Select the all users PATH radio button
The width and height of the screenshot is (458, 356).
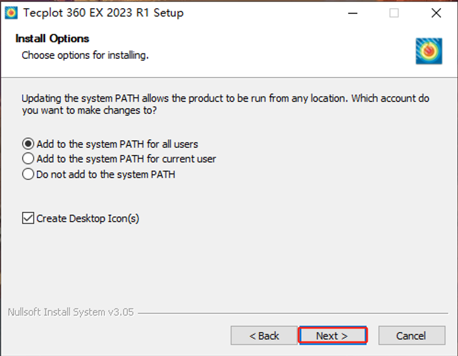point(28,144)
